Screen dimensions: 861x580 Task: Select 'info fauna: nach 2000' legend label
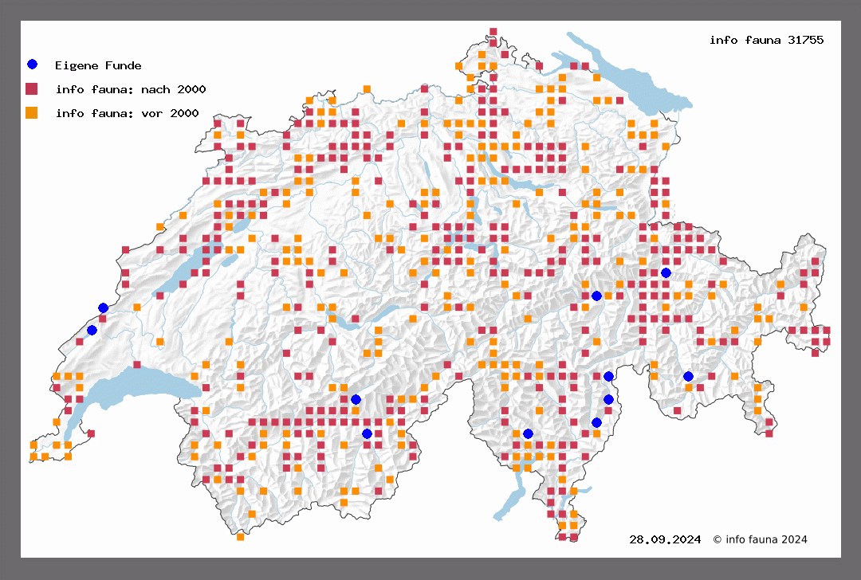(x=131, y=89)
